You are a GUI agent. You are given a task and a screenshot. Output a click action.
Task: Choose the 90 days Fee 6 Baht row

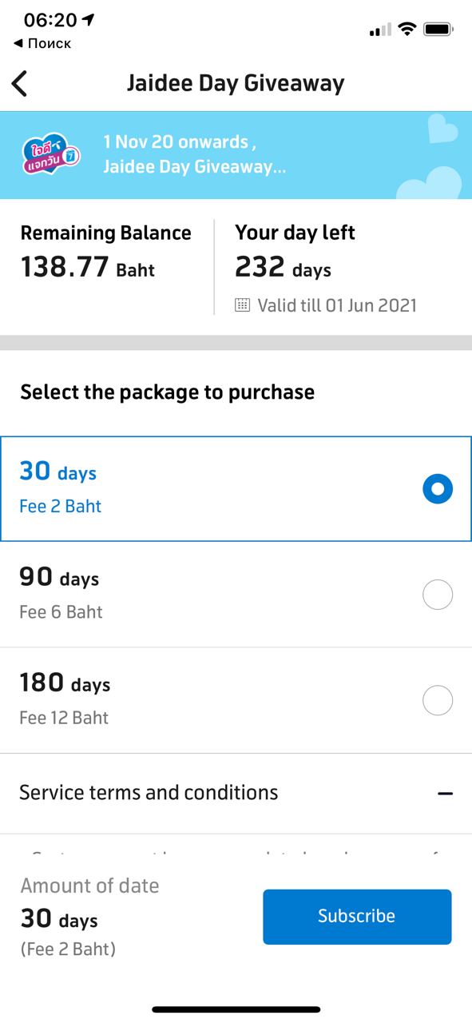point(236,595)
